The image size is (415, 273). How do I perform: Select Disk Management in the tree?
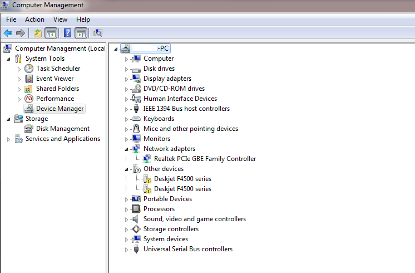(63, 129)
